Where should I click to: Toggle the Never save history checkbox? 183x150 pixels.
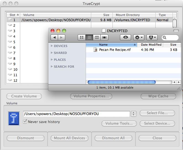point(25,122)
